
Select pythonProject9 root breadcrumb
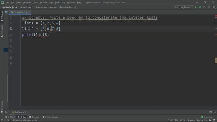[x=9, y=7]
